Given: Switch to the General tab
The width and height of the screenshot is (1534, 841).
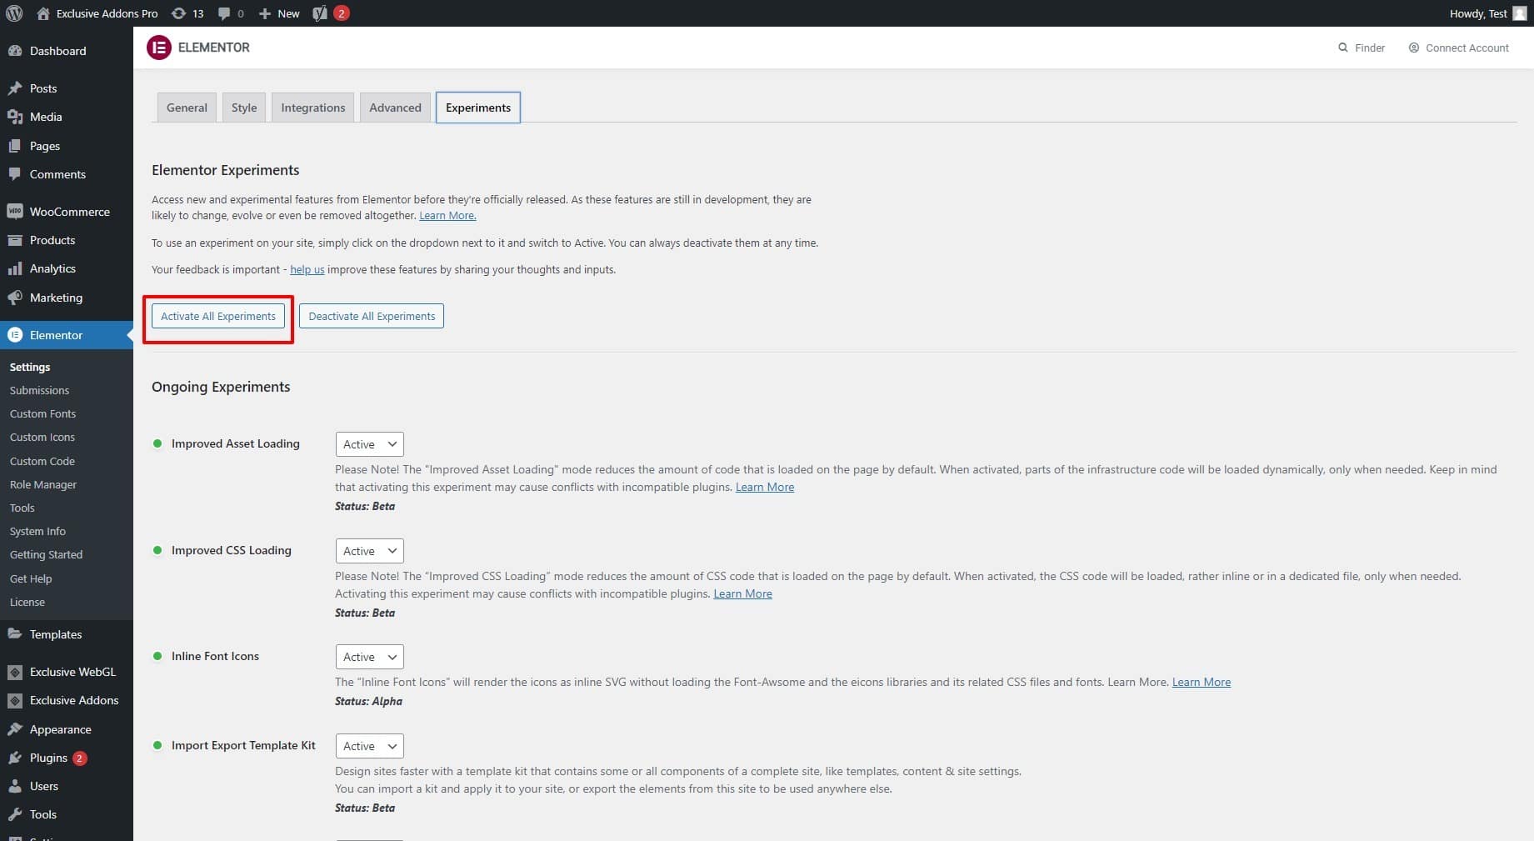Looking at the screenshot, I should pyautogui.click(x=187, y=108).
